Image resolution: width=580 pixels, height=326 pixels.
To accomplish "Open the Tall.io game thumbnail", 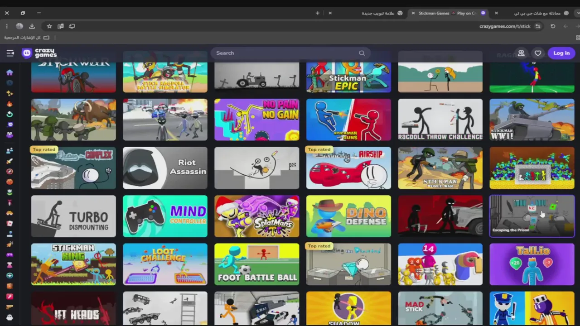I will tap(532, 264).
